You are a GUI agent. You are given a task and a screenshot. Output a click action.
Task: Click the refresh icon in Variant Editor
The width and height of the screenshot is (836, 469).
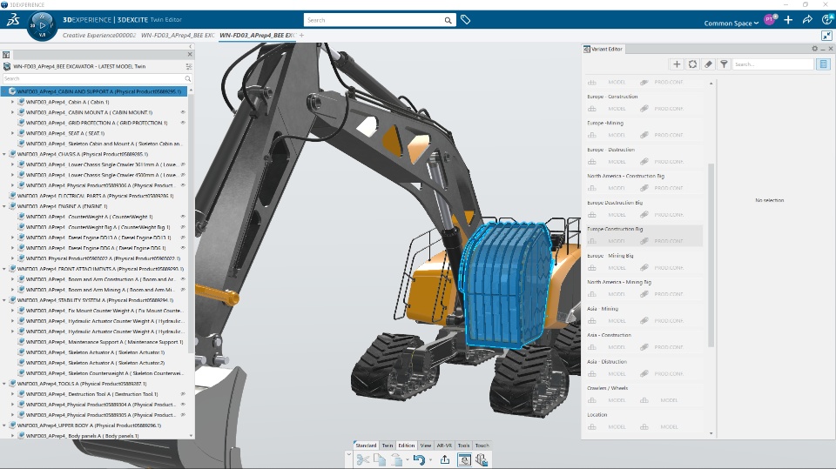point(692,64)
